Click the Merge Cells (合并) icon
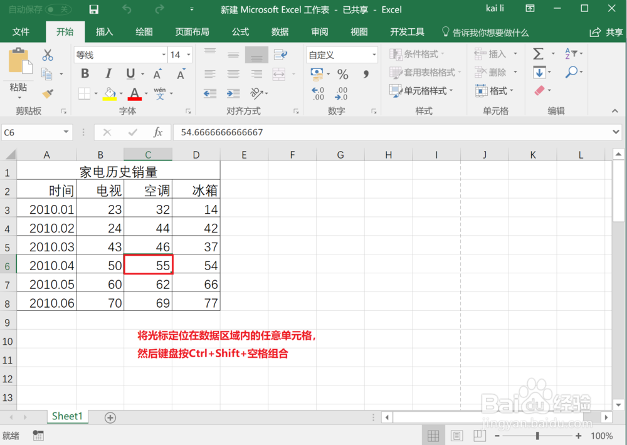627x445 pixels. [278, 73]
